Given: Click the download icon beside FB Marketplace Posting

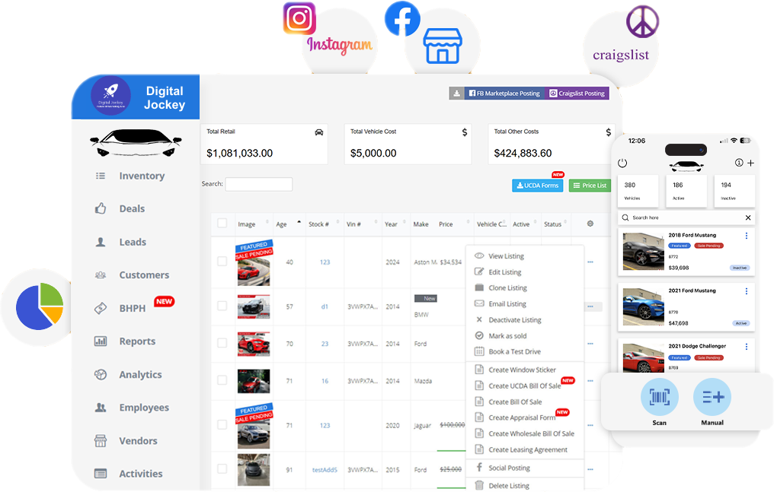Looking at the screenshot, I should point(456,94).
